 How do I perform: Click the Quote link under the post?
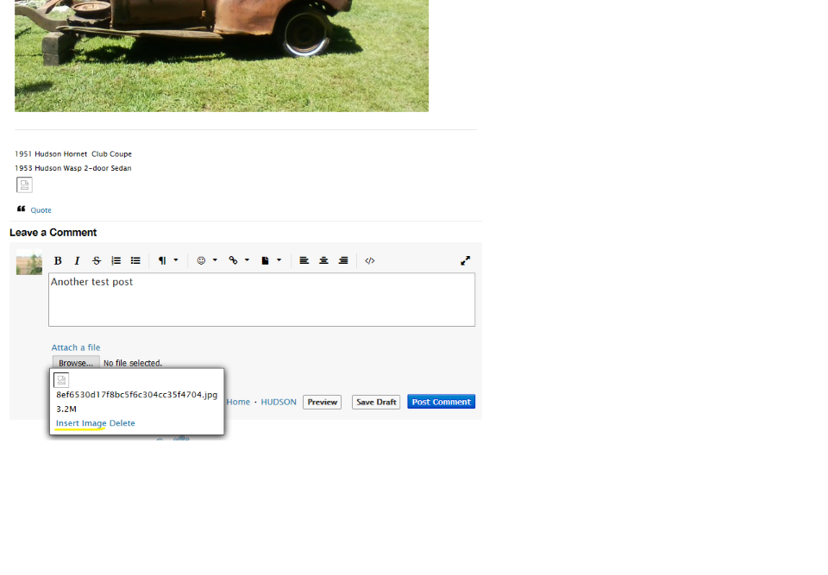tap(41, 210)
